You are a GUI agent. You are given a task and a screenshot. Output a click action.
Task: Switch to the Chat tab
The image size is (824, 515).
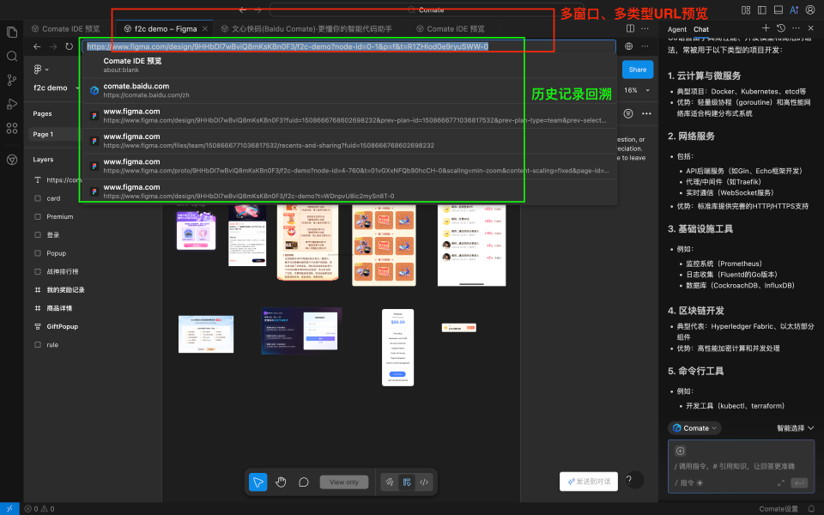click(x=701, y=29)
